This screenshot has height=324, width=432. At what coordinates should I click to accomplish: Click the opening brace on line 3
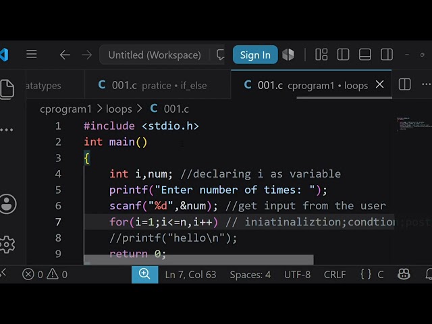tap(87, 158)
